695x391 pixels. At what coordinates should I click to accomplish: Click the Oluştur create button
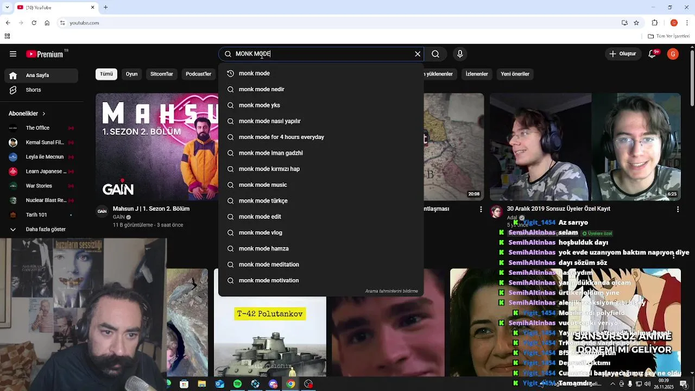click(x=623, y=54)
